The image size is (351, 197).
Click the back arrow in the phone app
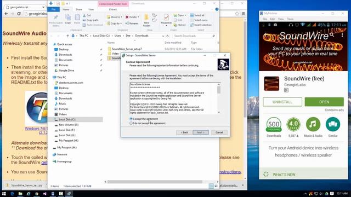265,35
